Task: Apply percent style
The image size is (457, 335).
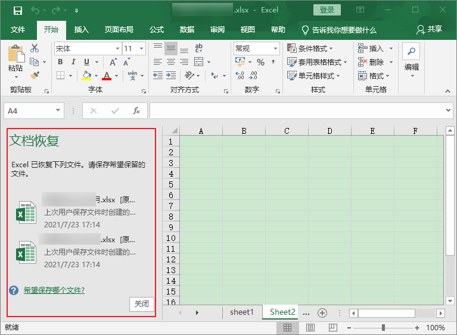Action: coord(260,62)
